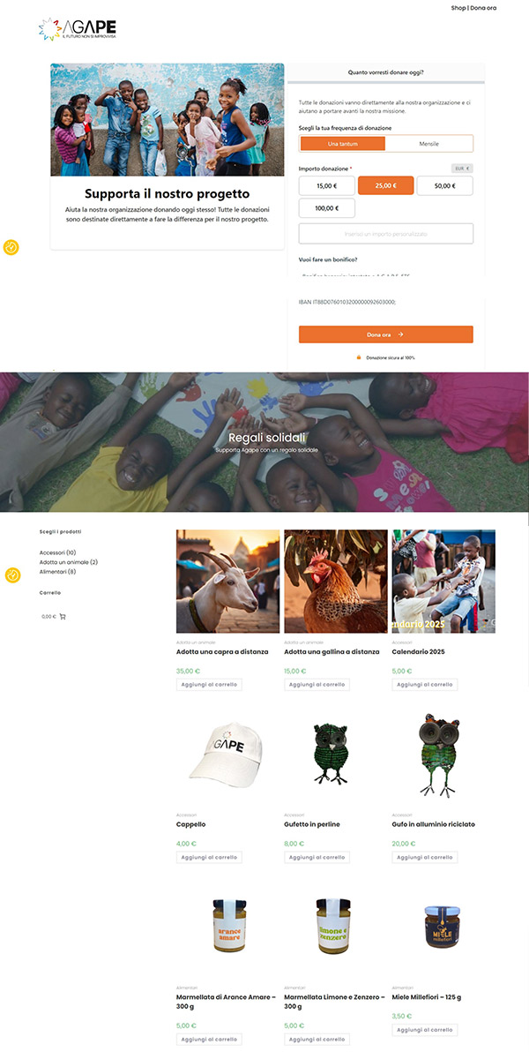Click the orange Dona ora button
This screenshot has height=1059, width=529.
pos(385,334)
